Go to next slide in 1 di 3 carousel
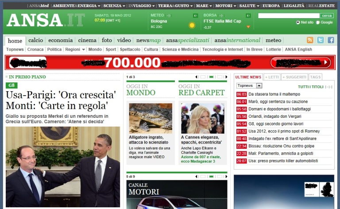Screen dimensions: 340x209 pos(226,77)
